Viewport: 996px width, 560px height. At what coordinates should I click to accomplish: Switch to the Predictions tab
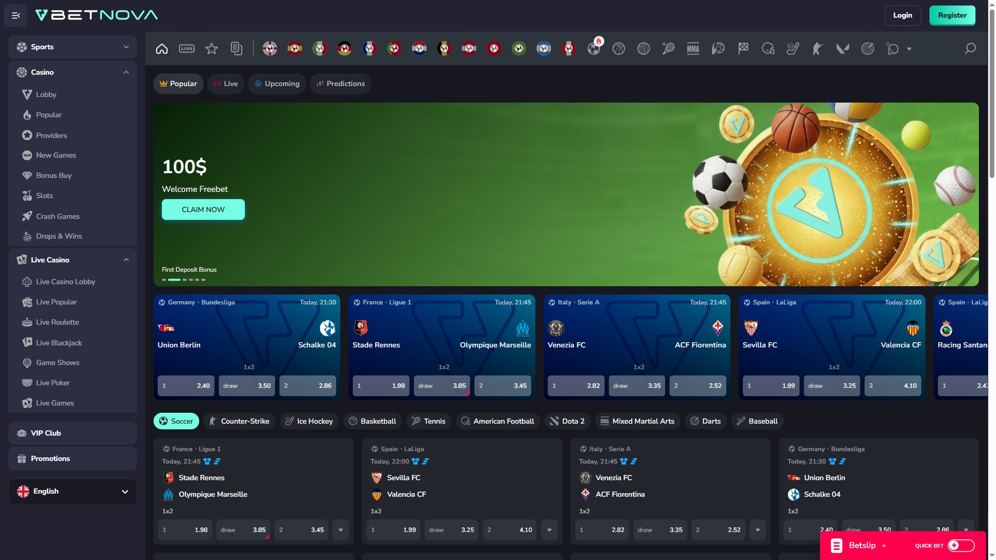[341, 83]
